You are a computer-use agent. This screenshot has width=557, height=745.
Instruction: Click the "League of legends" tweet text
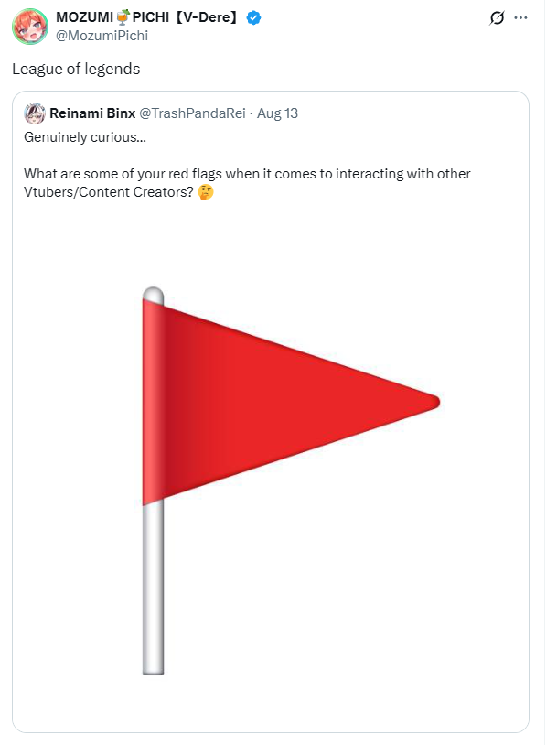(x=76, y=69)
